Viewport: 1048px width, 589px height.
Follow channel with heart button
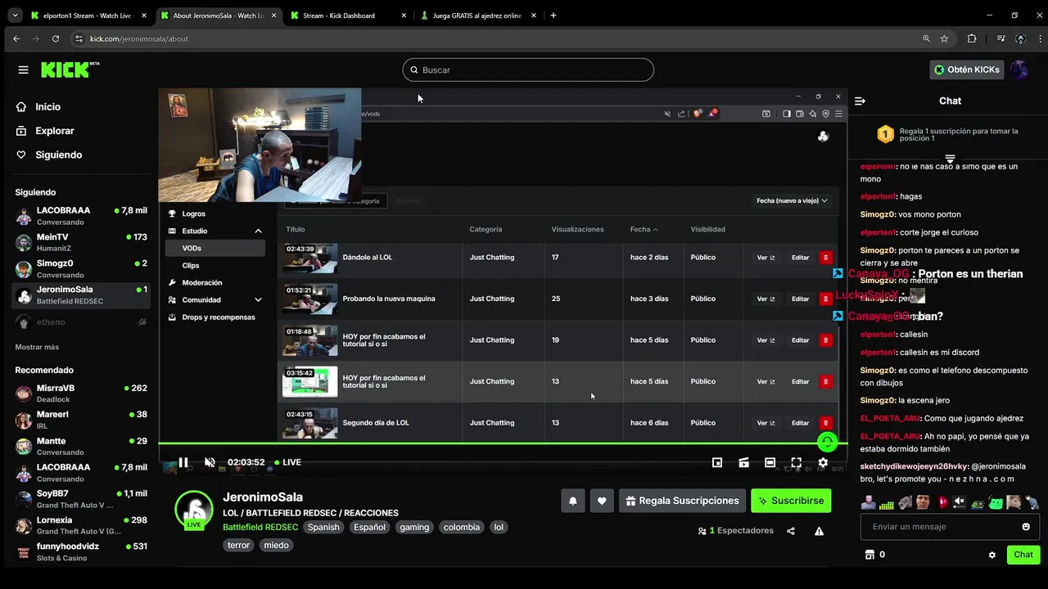pos(602,501)
